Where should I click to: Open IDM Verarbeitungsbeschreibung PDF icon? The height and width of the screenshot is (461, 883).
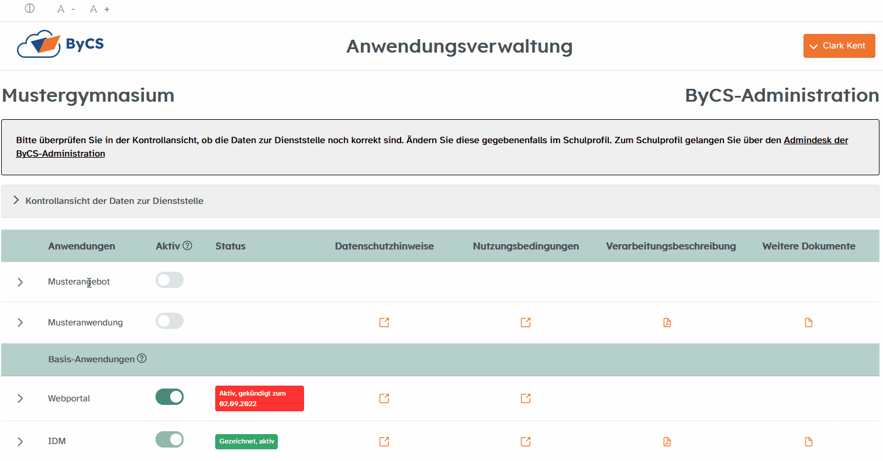point(667,442)
